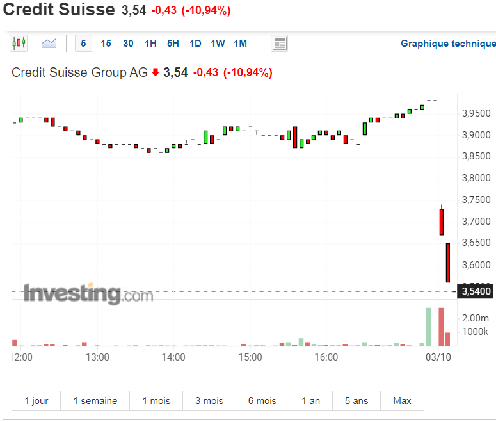Select the 1M interval
This screenshot has height=422, width=496.
click(240, 43)
